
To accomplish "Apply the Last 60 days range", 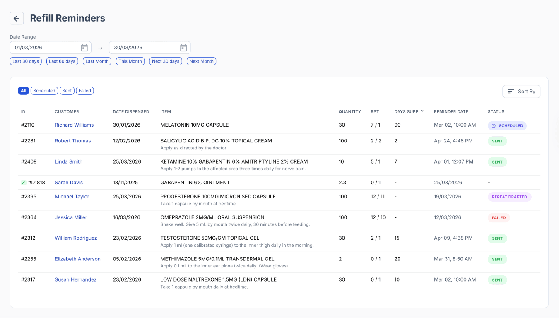I will pos(62,61).
